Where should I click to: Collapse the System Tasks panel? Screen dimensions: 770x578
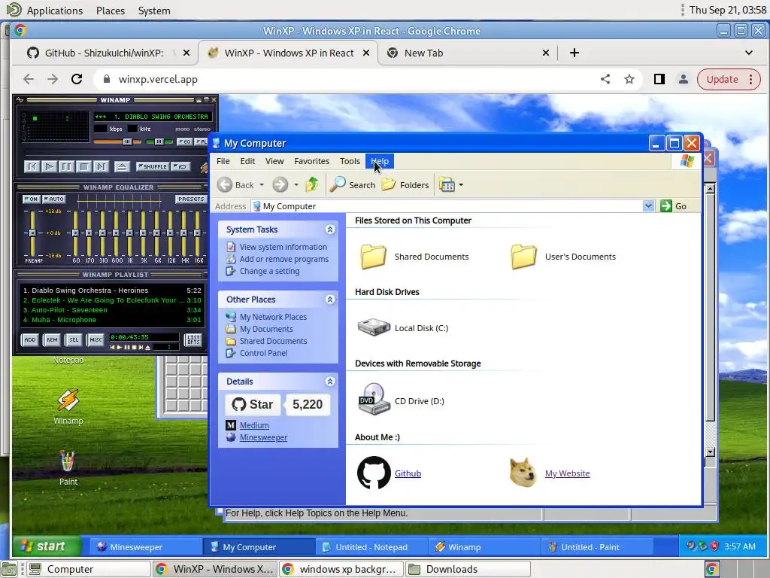coord(330,230)
